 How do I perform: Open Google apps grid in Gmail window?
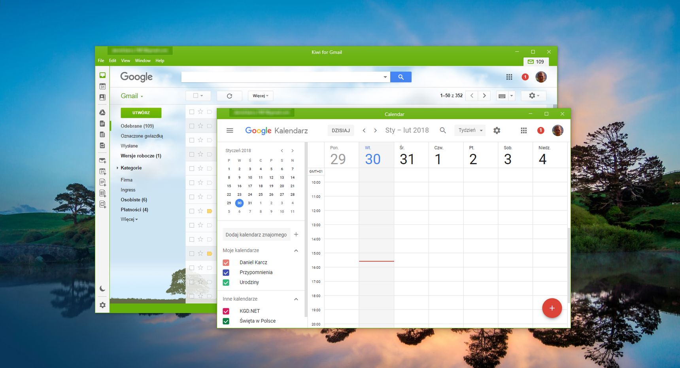click(x=509, y=77)
